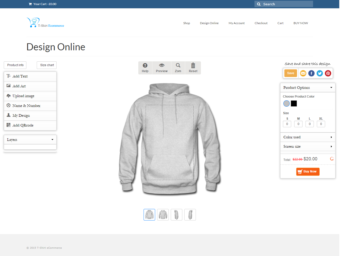Select Add QRcode option

(x=30, y=125)
